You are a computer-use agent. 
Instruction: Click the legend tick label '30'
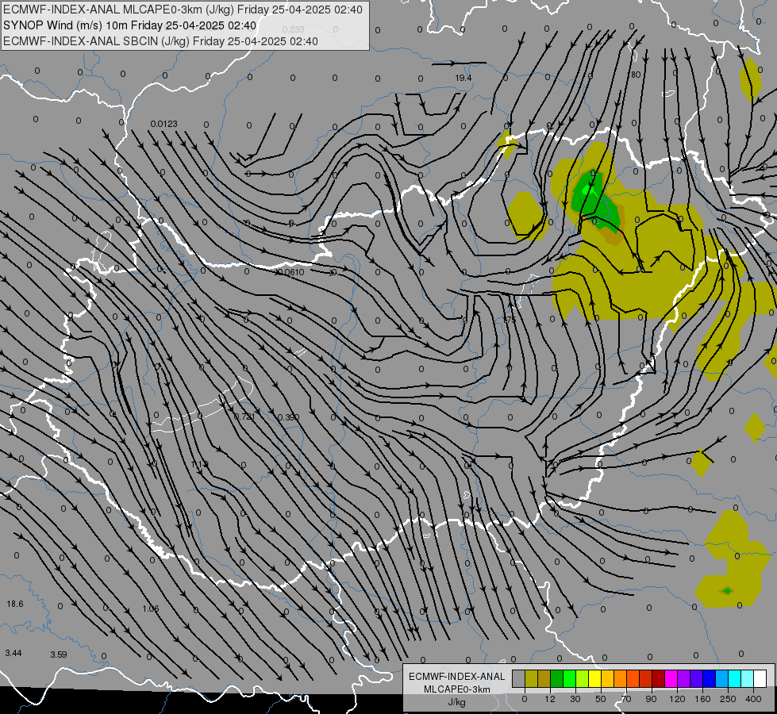point(575,699)
